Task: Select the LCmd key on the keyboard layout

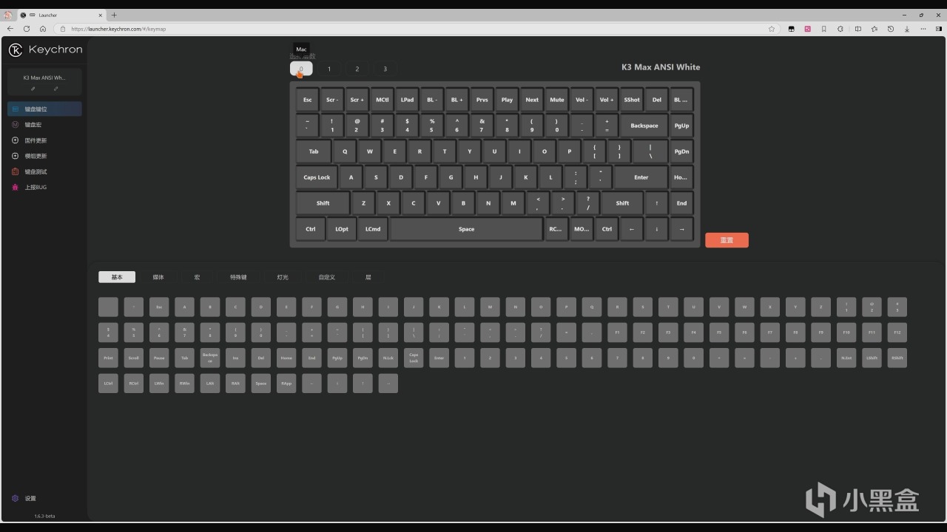Action: [373, 229]
